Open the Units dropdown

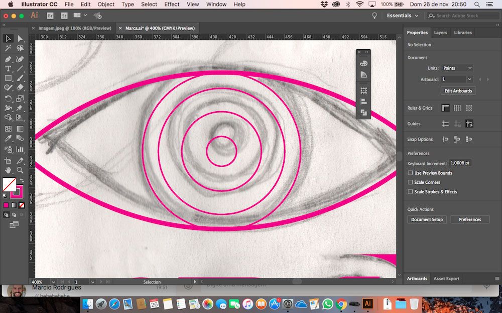pyautogui.click(x=457, y=68)
